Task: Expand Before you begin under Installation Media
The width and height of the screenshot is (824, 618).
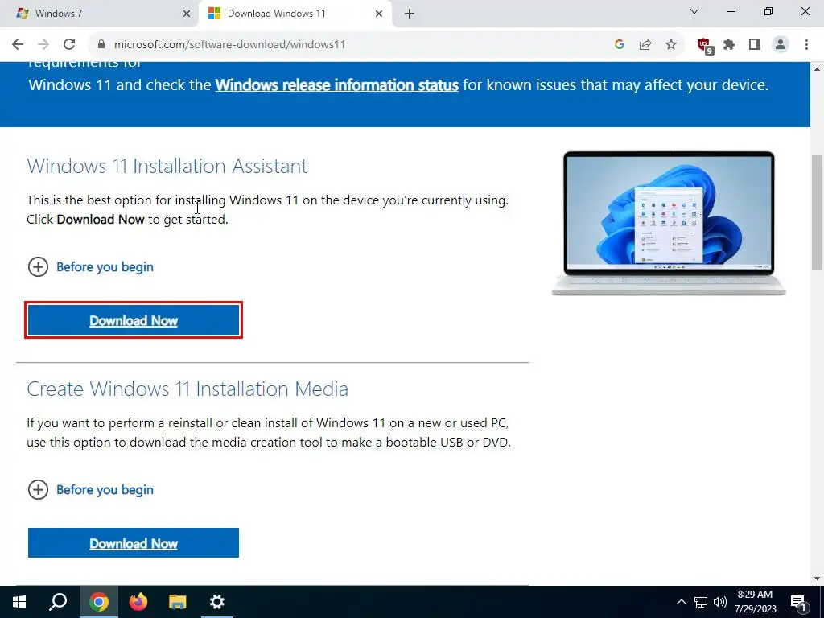Action: tap(90, 489)
